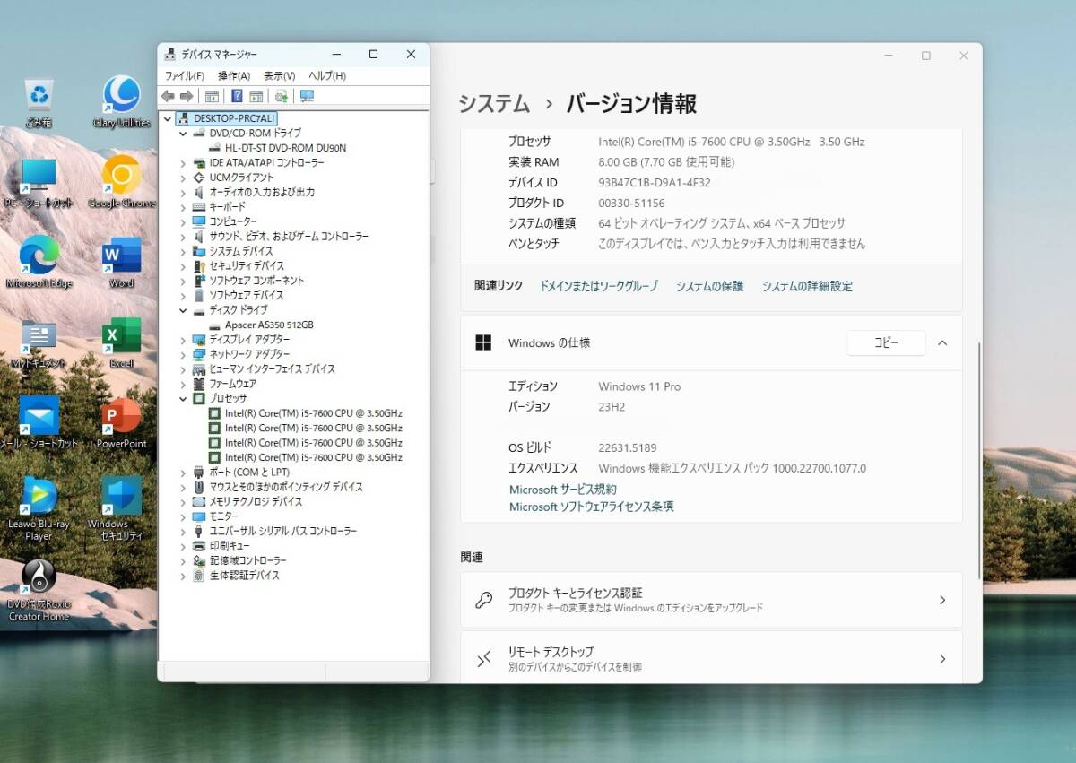The image size is (1076, 763).
Task: Click the Back arrow in Device Manager toolbar
Action: coord(168,96)
